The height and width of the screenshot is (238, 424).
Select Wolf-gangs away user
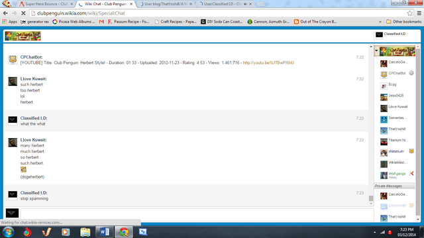point(393,175)
